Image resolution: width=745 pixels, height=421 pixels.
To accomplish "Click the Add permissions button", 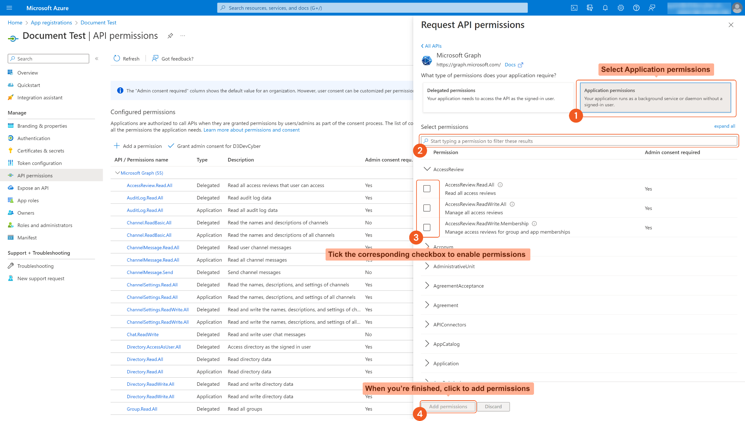I will tap(448, 406).
